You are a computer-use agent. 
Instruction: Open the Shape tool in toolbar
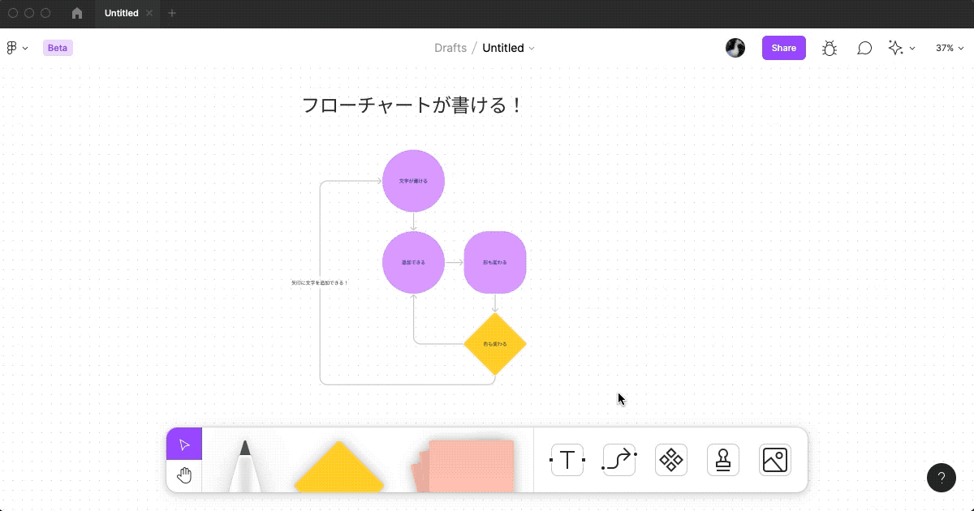tap(338, 470)
